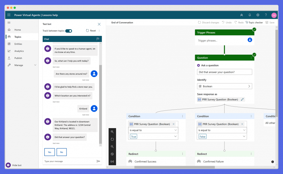This screenshot has height=174, width=283.
Task: Open the IW account avatar
Action: pyautogui.click(x=274, y=15)
